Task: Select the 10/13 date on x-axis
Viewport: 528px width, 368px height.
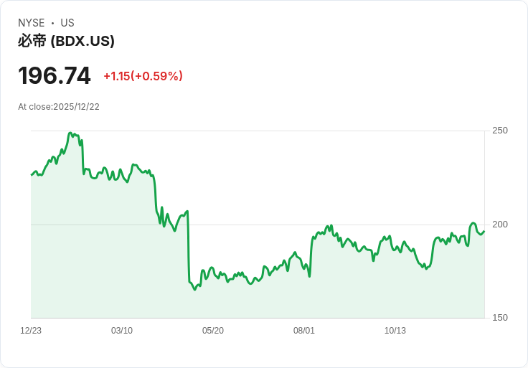Action: (395, 331)
